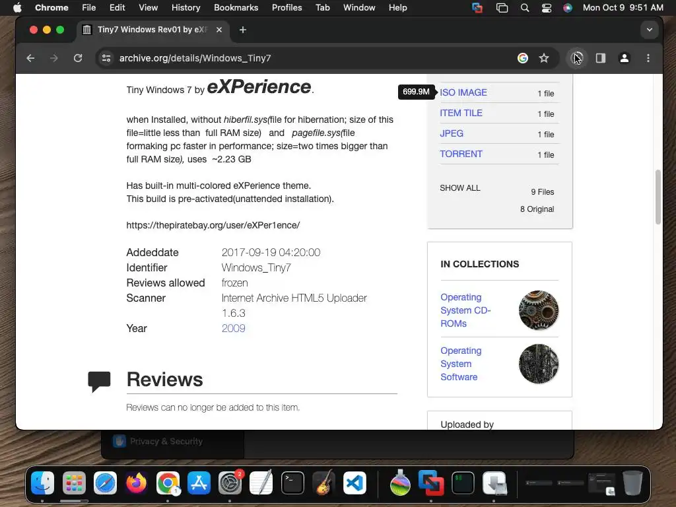The width and height of the screenshot is (676, 507).
Task: Reload the archive.org page
Action: (78, 58)
